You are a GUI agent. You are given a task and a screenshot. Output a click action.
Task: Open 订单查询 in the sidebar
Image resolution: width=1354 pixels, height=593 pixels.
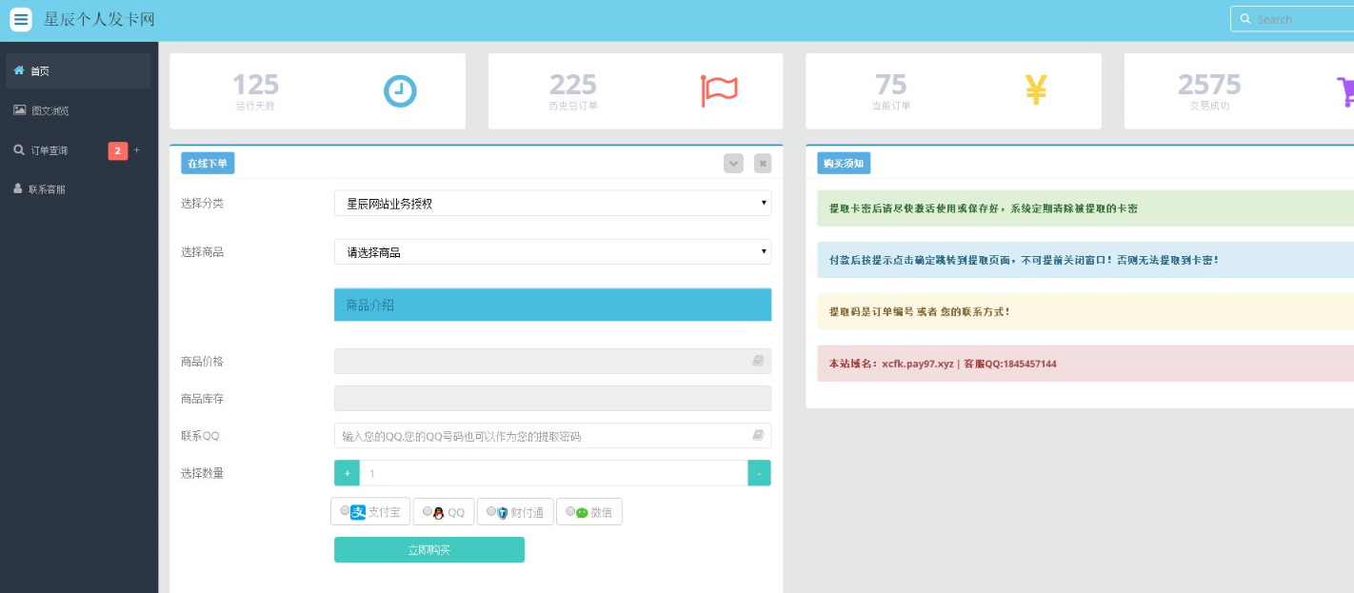(x=79, y=150)
